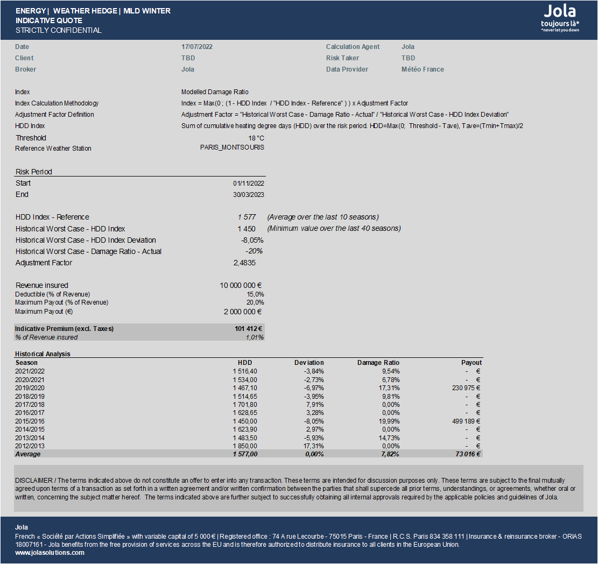The width and height of the screenshot is (598, 564).
Task: Click the Deductible value 15,0%
Action: (255, 294)
